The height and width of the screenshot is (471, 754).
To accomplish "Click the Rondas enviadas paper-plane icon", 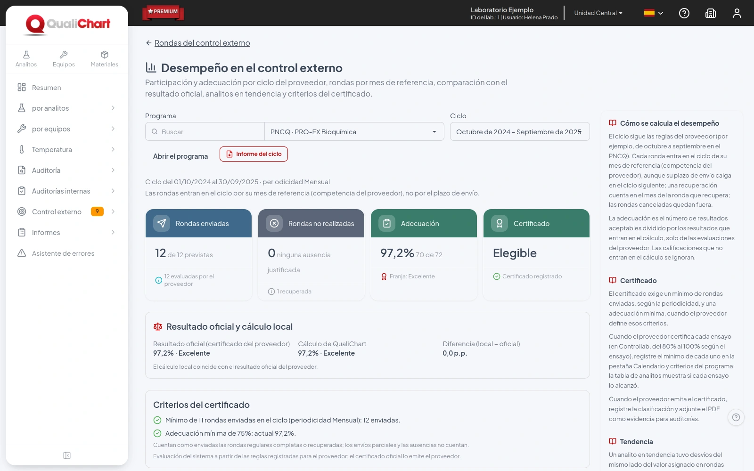I will pyautogui.click(x=162, y=223).
